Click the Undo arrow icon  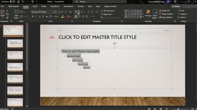[x=22, y=2]
